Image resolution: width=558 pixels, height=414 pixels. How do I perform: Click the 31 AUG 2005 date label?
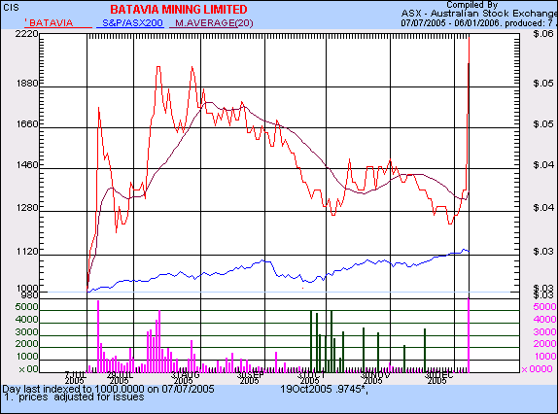185,378
